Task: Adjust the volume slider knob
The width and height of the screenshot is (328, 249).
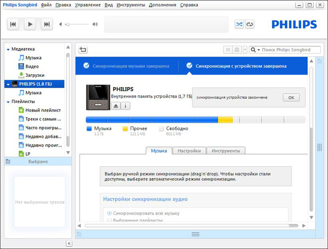Action: 67,25
